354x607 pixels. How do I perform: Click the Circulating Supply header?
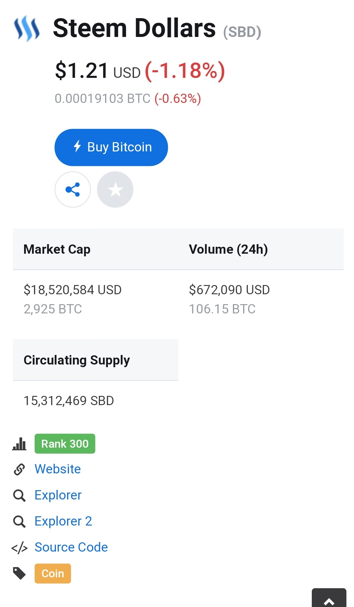tap(77, 360)
